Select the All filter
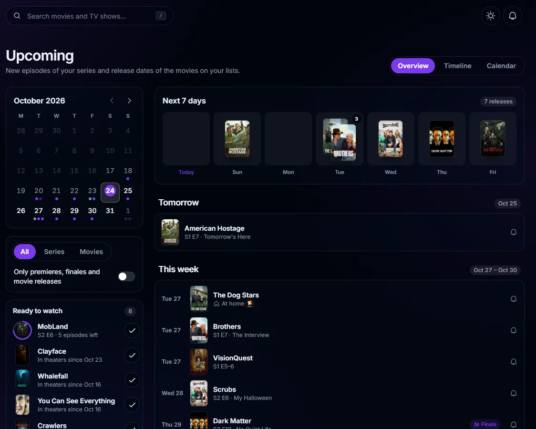The width and height of the screenshot is (536, 429). (x=25, y=252)
